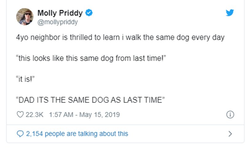Click the "4yo neighbor is thrilled" tweet line
Image resolution: width=246 pixels, height=154 pixels.
pos(120,37)
